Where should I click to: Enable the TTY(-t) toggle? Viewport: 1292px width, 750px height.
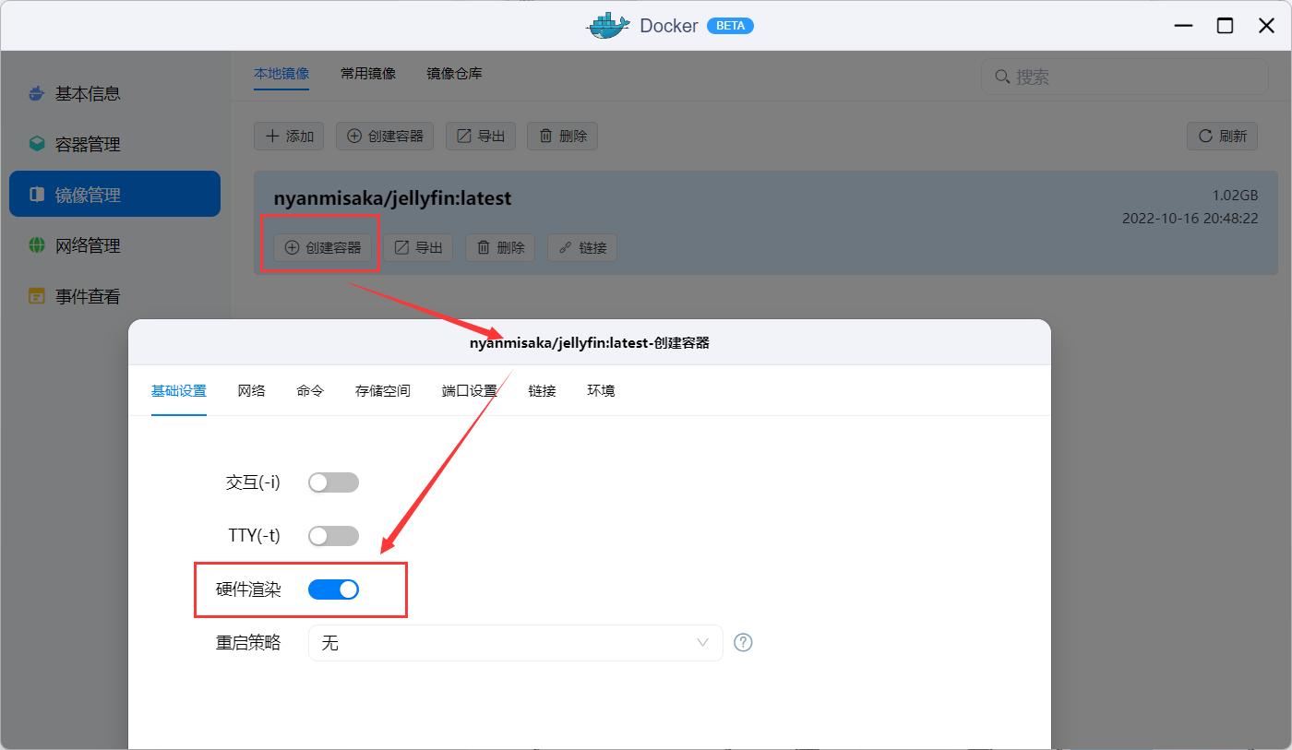coord(333,535)
